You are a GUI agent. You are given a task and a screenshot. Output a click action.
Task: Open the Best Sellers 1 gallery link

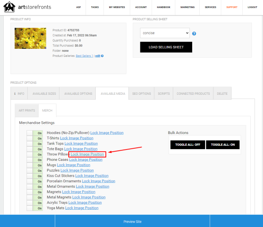[84, 56]
